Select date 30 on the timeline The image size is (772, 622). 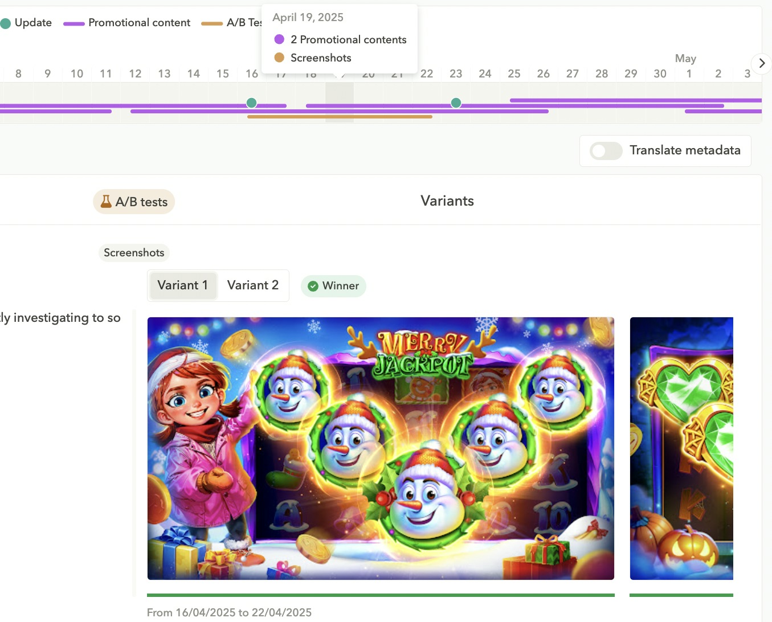[660, 73]
